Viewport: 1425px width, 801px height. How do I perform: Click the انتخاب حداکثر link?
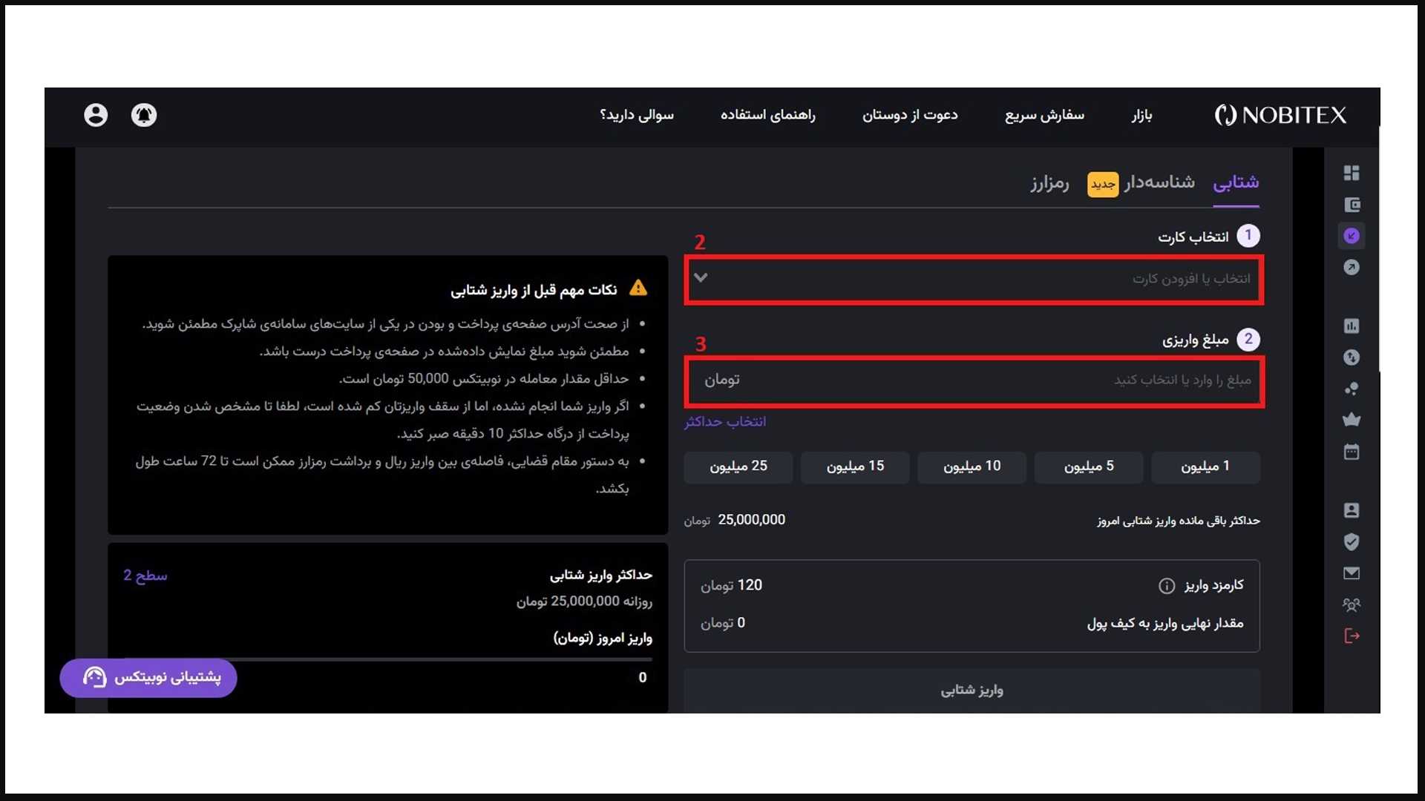[x=725, y=421]
